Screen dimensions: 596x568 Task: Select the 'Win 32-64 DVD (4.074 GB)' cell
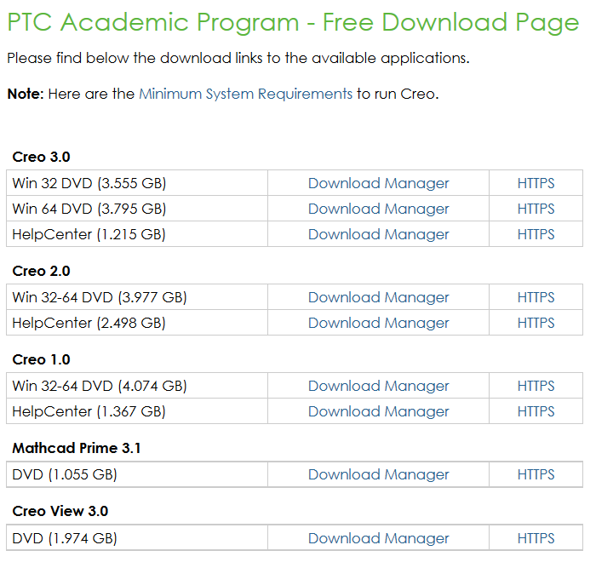(x=137, y=386)
